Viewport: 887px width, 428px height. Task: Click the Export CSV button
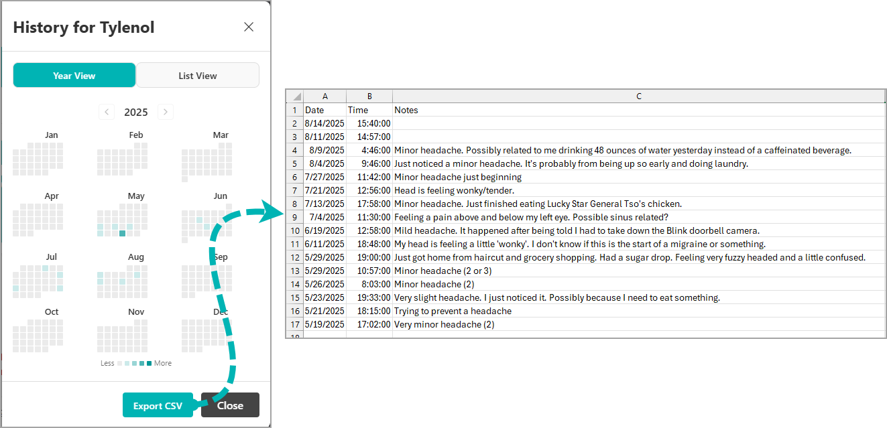pyautogui.click(x=158, y=406)
